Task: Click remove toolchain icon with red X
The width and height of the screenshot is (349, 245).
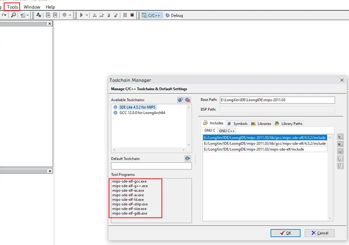Action: pyautogui.click(x=188, y=100)
